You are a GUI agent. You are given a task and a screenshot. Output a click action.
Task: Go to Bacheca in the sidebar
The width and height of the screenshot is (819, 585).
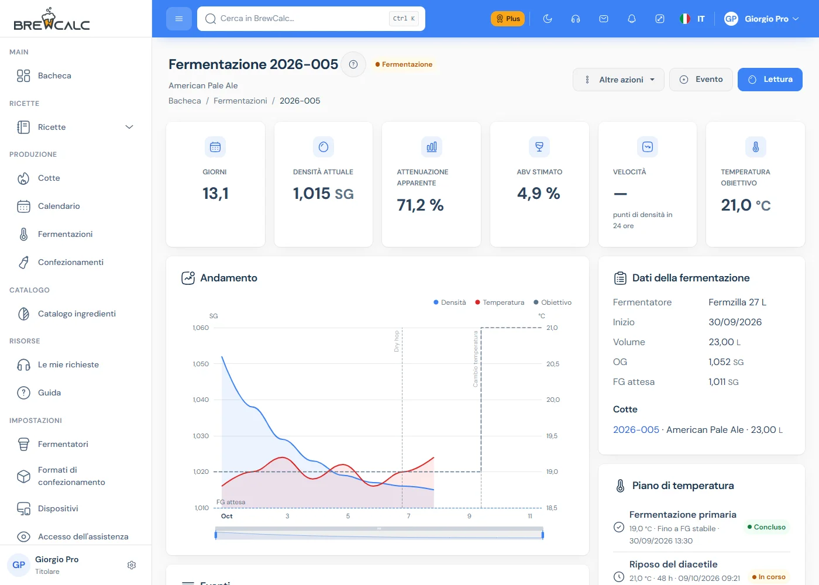coord(76,75)
